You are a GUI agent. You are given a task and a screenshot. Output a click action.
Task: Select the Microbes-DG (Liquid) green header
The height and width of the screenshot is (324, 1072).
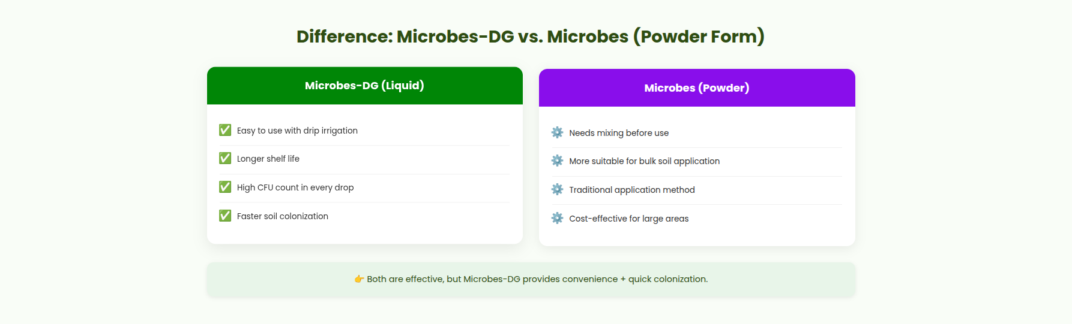tap(365, 86)
